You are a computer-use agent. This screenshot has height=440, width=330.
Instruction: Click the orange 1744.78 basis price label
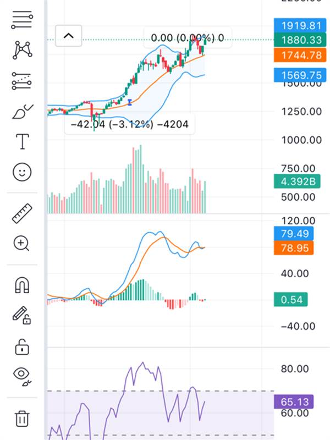pos(294,54)
